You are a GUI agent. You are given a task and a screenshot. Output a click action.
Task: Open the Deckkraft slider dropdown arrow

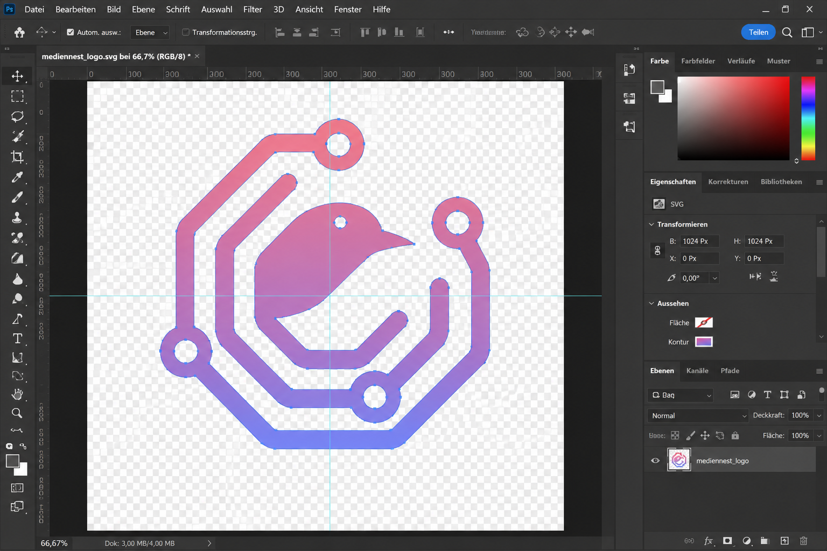(x=819, y=415)
